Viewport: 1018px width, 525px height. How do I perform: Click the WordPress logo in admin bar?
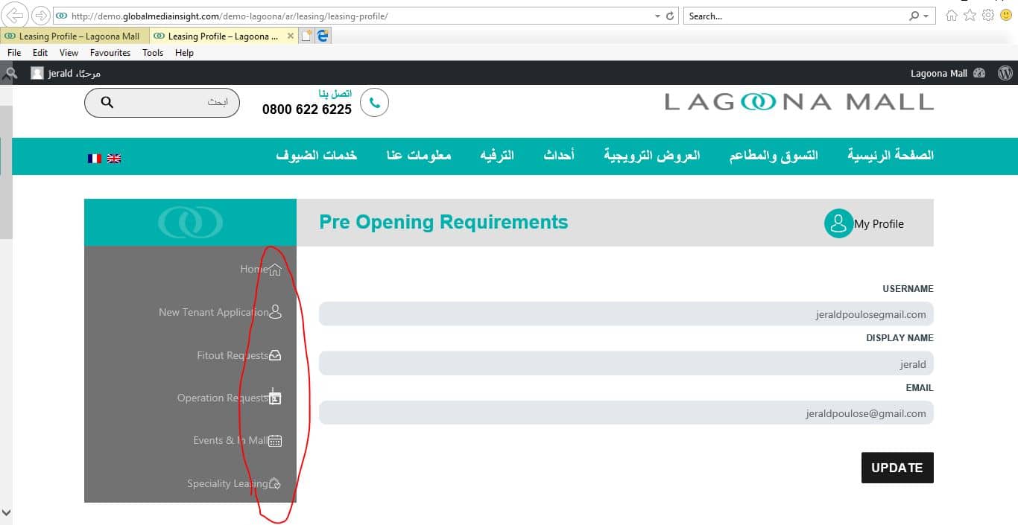click(1005, 73)
